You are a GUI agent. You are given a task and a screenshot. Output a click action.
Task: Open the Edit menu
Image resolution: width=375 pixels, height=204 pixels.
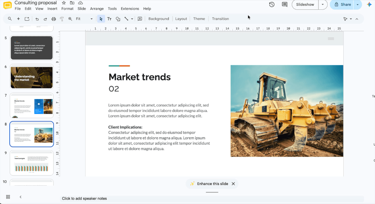click(x=28, y=9)
